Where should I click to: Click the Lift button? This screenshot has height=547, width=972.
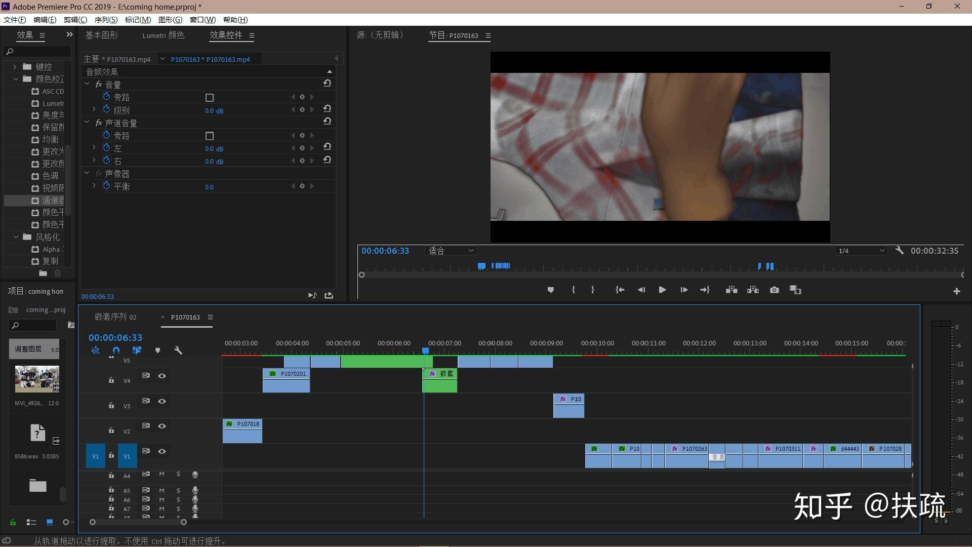tap(731, 290)
